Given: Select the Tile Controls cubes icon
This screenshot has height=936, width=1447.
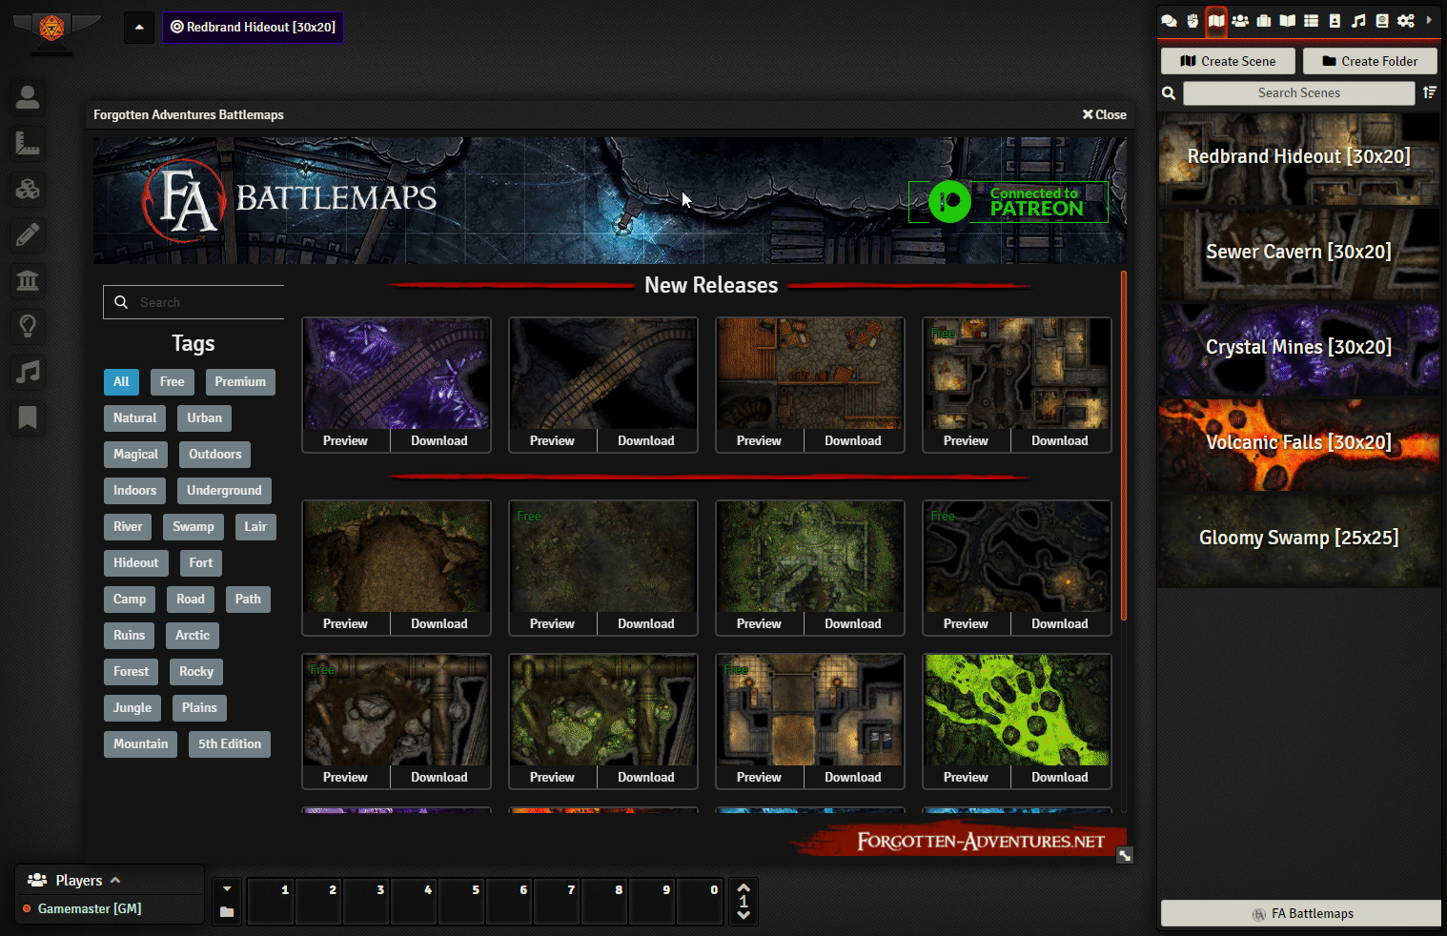Looking at the screenshot, I should point(28,189).
